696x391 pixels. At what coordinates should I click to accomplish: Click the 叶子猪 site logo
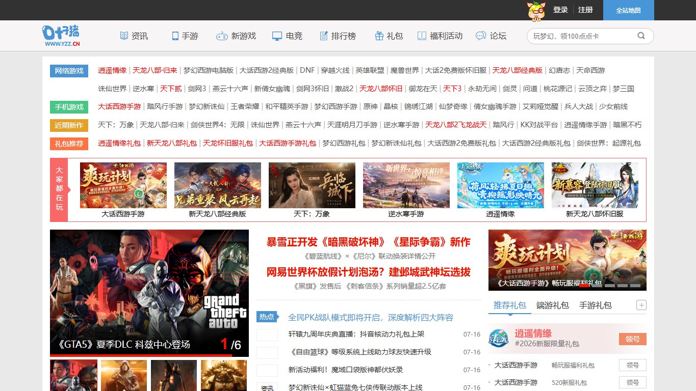(61, 35)
